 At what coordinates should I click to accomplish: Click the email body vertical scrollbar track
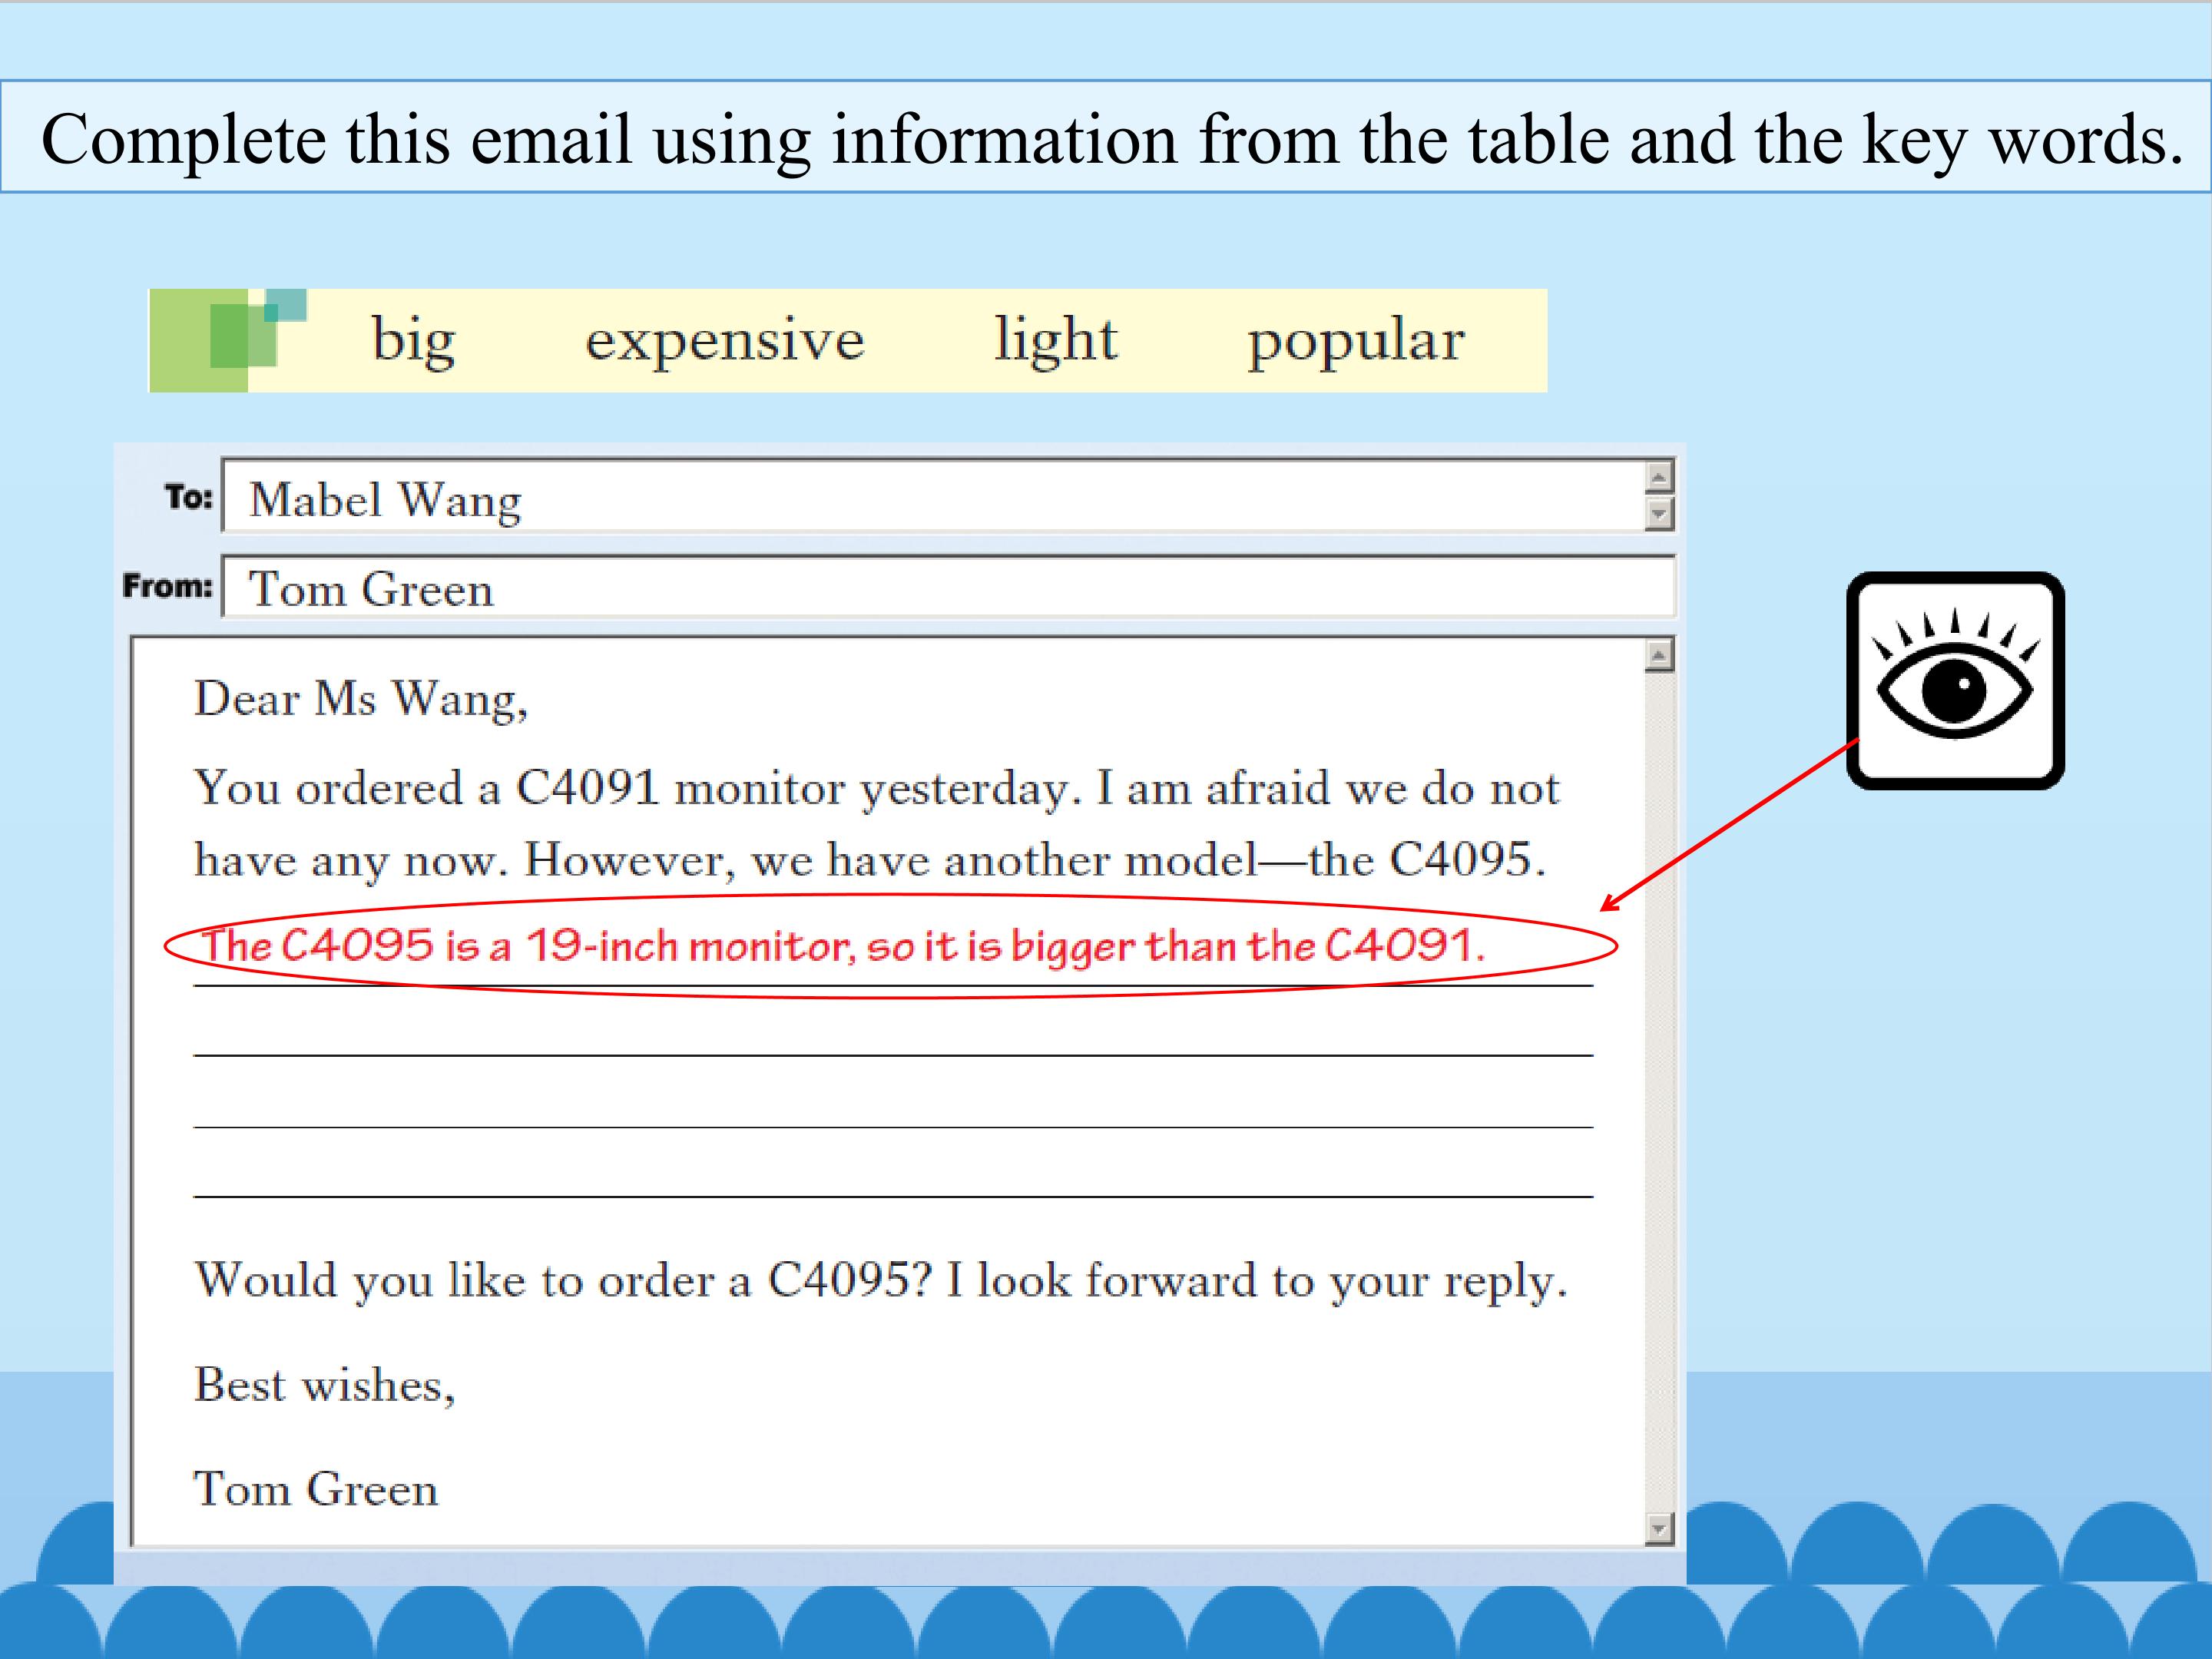click(1659, 1092)
